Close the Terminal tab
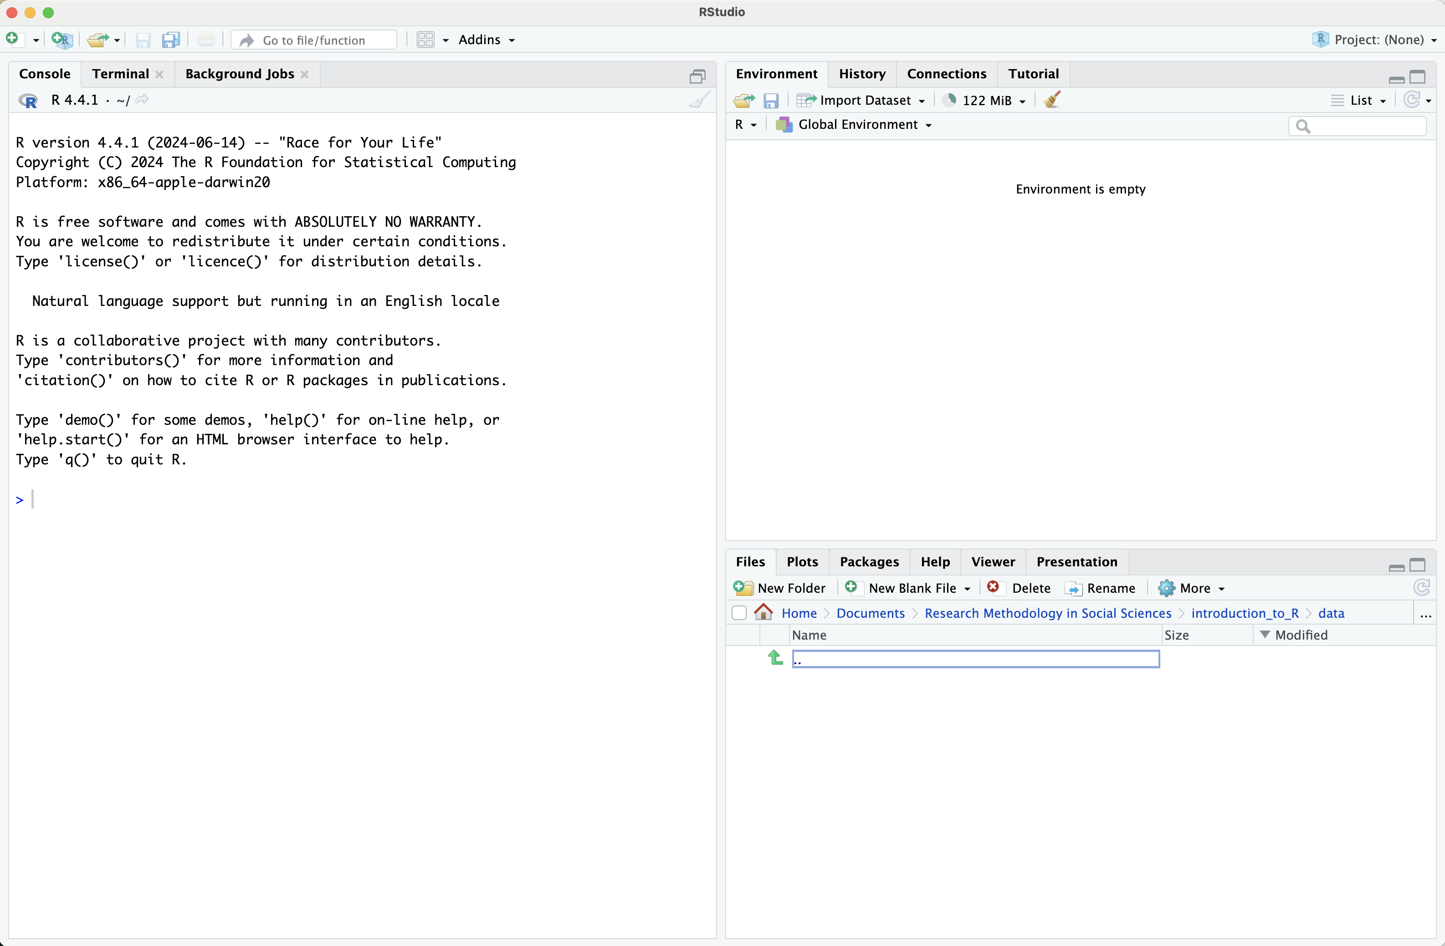 [x=160, y=74]
